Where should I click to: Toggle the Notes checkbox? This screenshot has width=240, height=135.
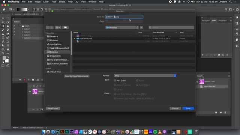(137, 80)
